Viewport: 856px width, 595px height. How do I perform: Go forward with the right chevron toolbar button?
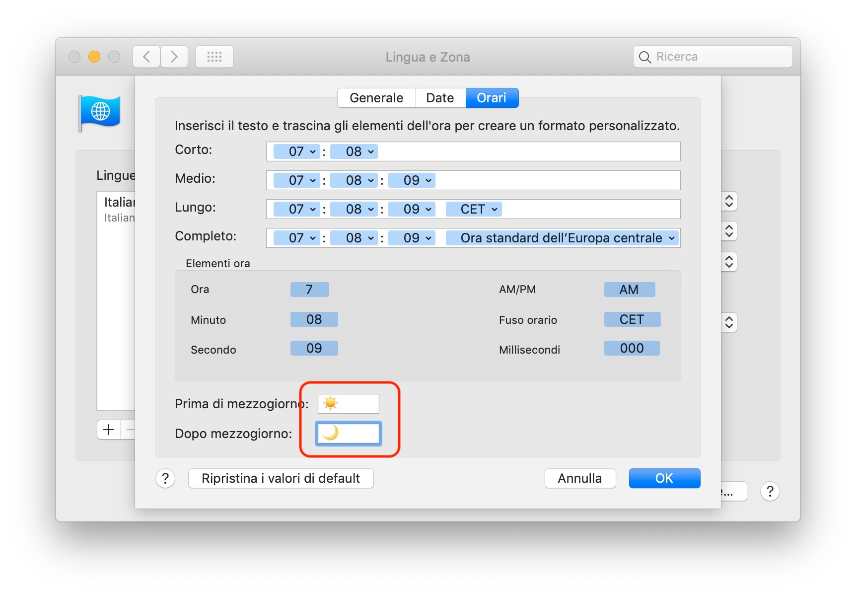[x=174, y=57]
